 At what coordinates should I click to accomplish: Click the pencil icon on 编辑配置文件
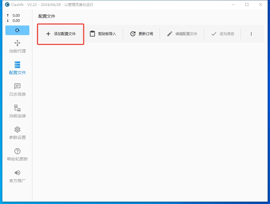tap(170, 34)
